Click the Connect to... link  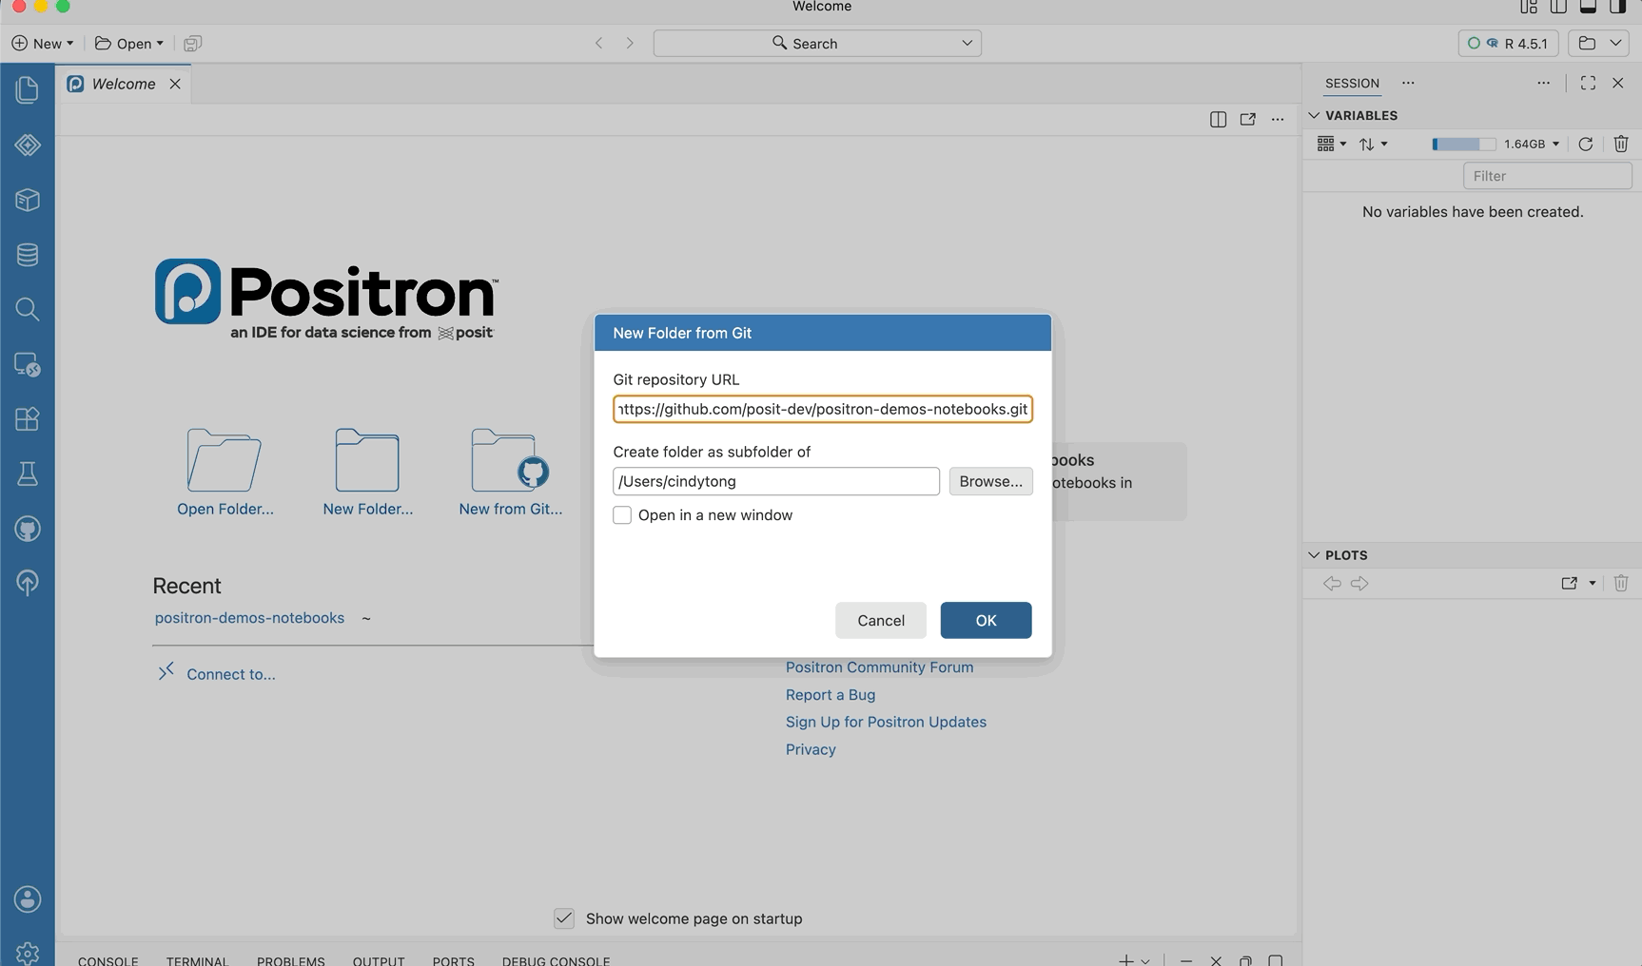pos(230,674)
